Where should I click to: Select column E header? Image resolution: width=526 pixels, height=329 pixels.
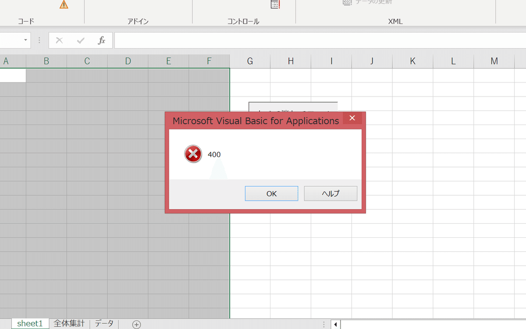tap(168, 61)
